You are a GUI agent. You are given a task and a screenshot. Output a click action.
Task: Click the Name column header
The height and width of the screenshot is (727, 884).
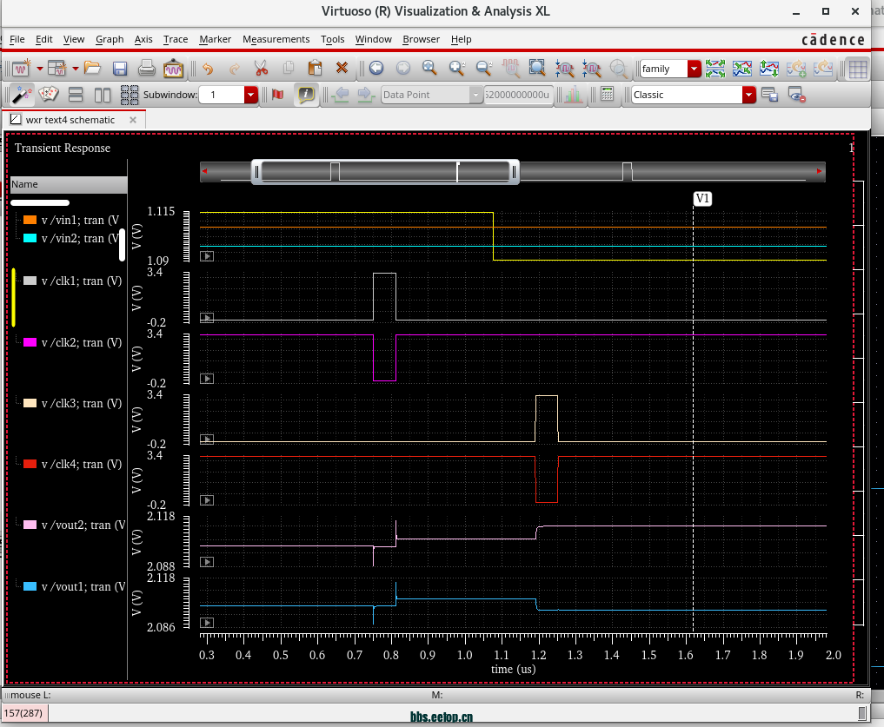(69, 184)
